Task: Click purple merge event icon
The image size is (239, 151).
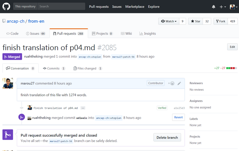Action: (x=22, y=117)
